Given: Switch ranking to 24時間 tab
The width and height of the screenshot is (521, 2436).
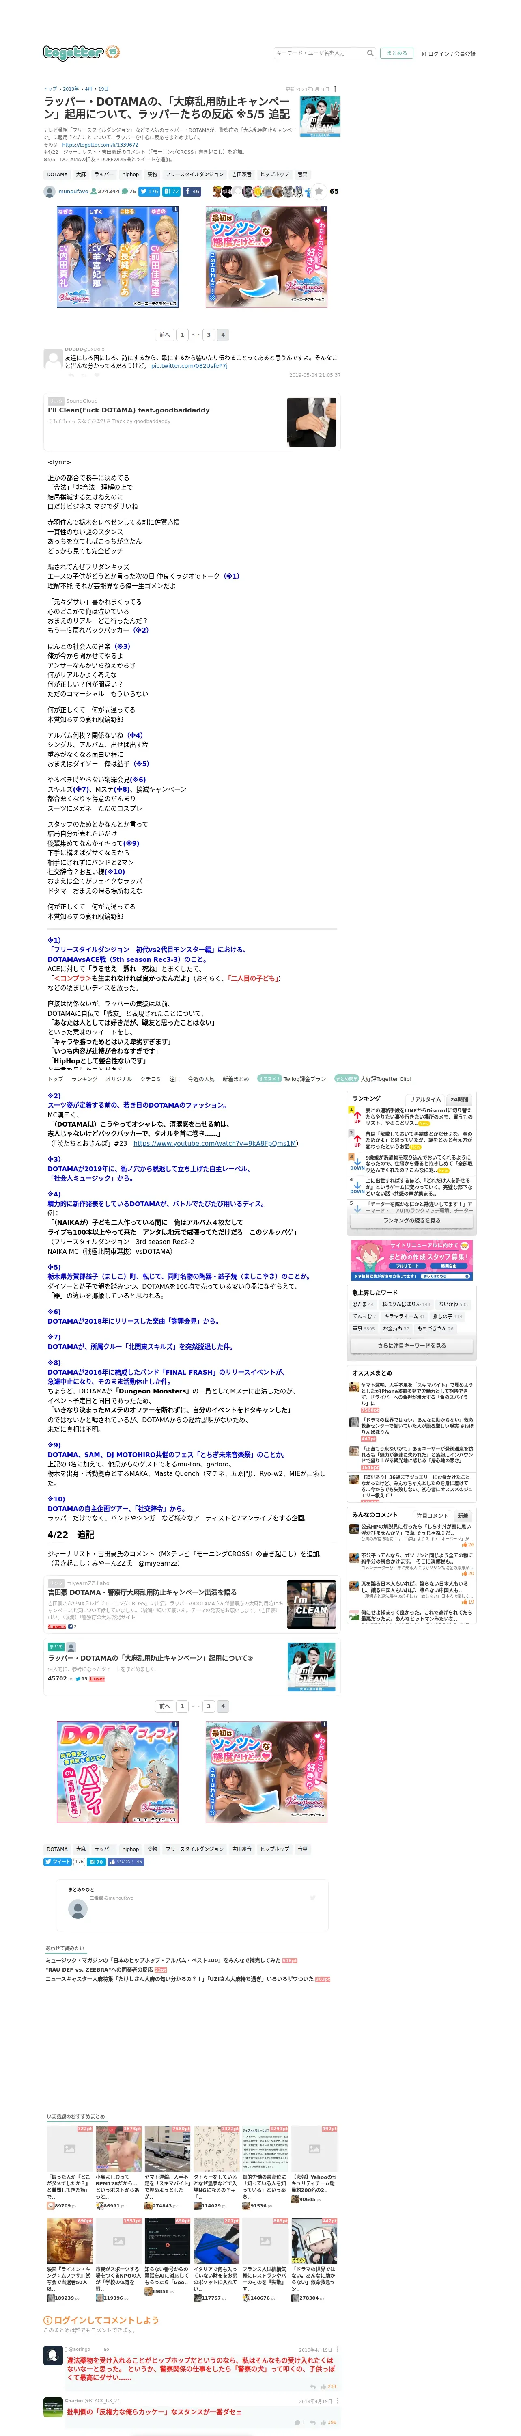Looking at the screenshot, I should click(x=460, y=1100).
